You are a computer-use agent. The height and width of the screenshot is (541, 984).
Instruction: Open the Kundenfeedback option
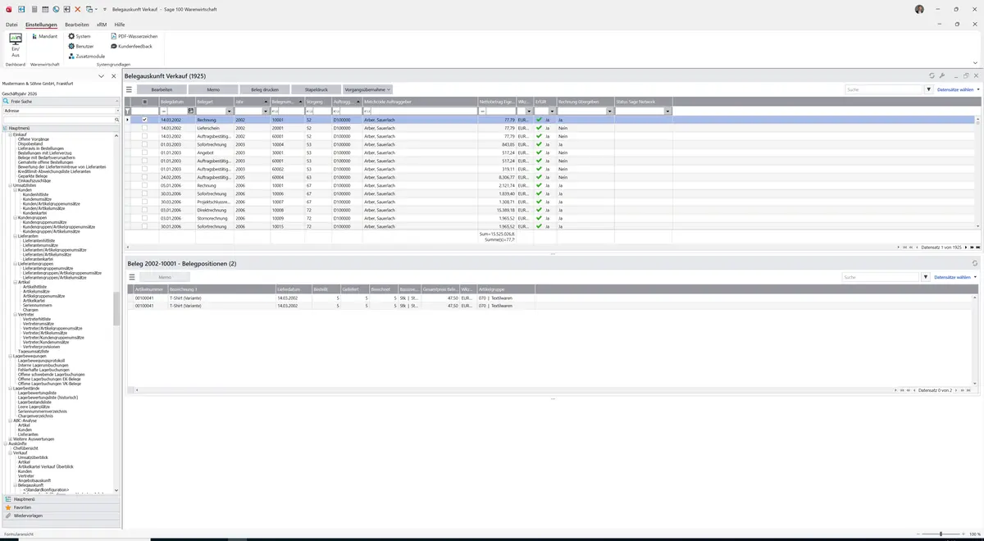click(x=131, y=46)
